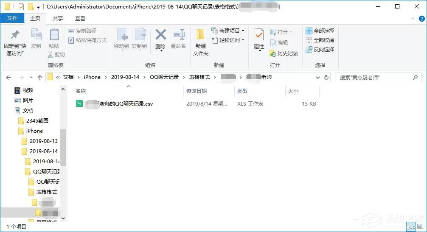Open the 2019-08-13 folder in tree
The height and width of the screenshot is (232, 427).
pos(43,141)
